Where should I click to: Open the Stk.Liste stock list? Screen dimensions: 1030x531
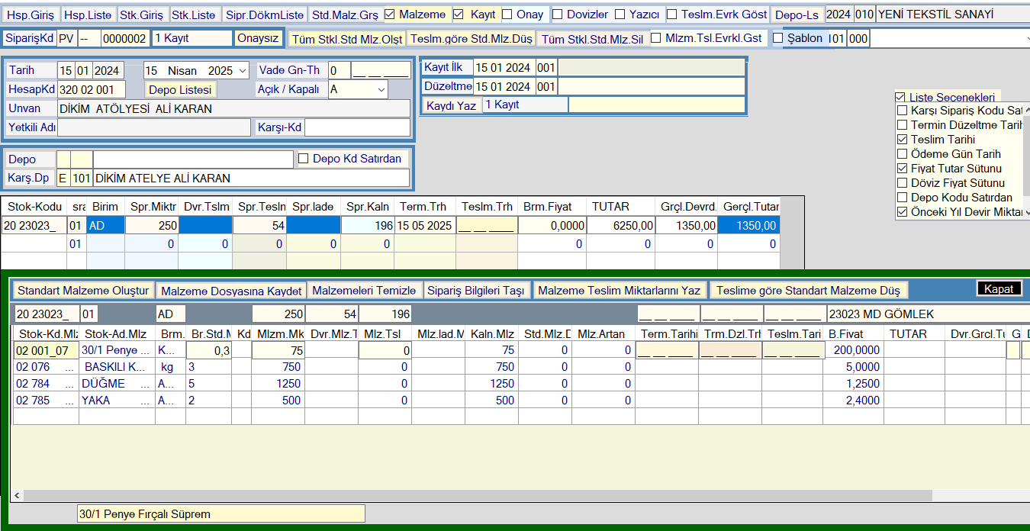193,14
